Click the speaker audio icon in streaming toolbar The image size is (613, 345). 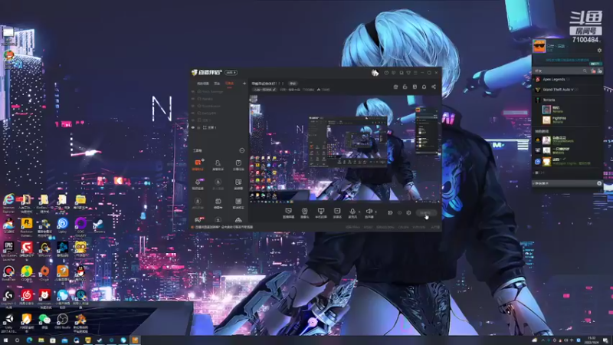pyautogui.click(x=369, y=212)
